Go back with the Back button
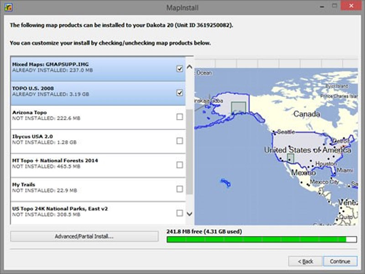This screenshot has height=274, width=365. point(305,261)
